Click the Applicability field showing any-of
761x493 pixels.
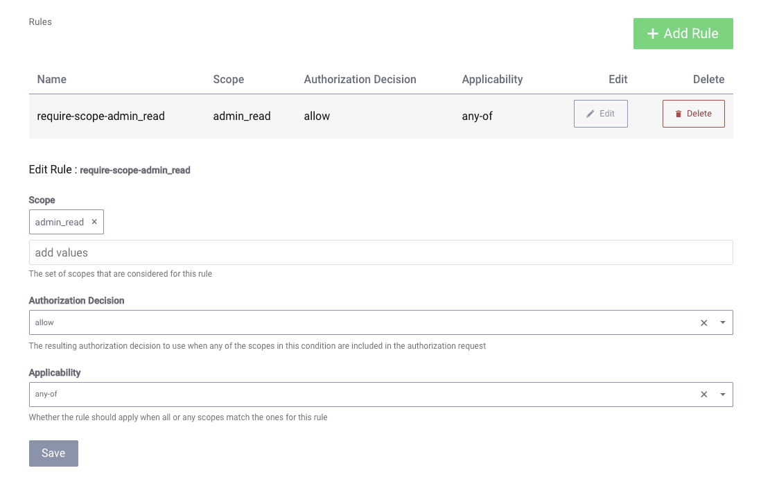pos(347,395)
